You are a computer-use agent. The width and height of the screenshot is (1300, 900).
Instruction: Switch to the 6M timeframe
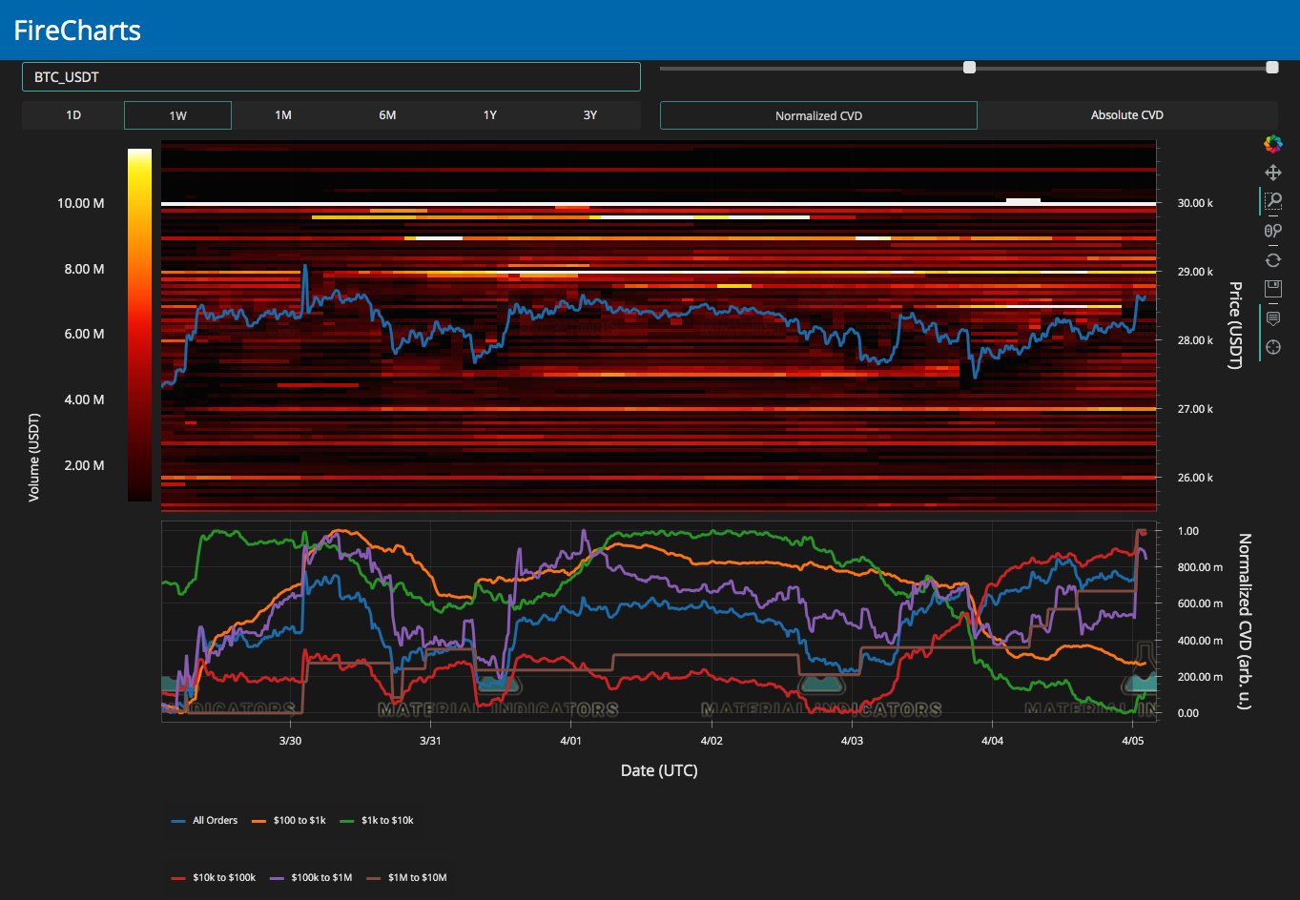[387, 115]
